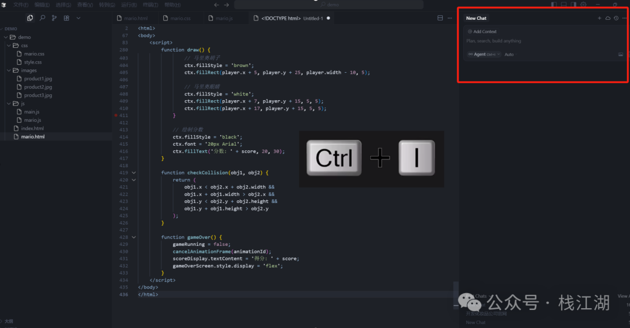Click the file icon on the mario.html tab
This screenshot has height=328, width=630.
click(120, 18)
